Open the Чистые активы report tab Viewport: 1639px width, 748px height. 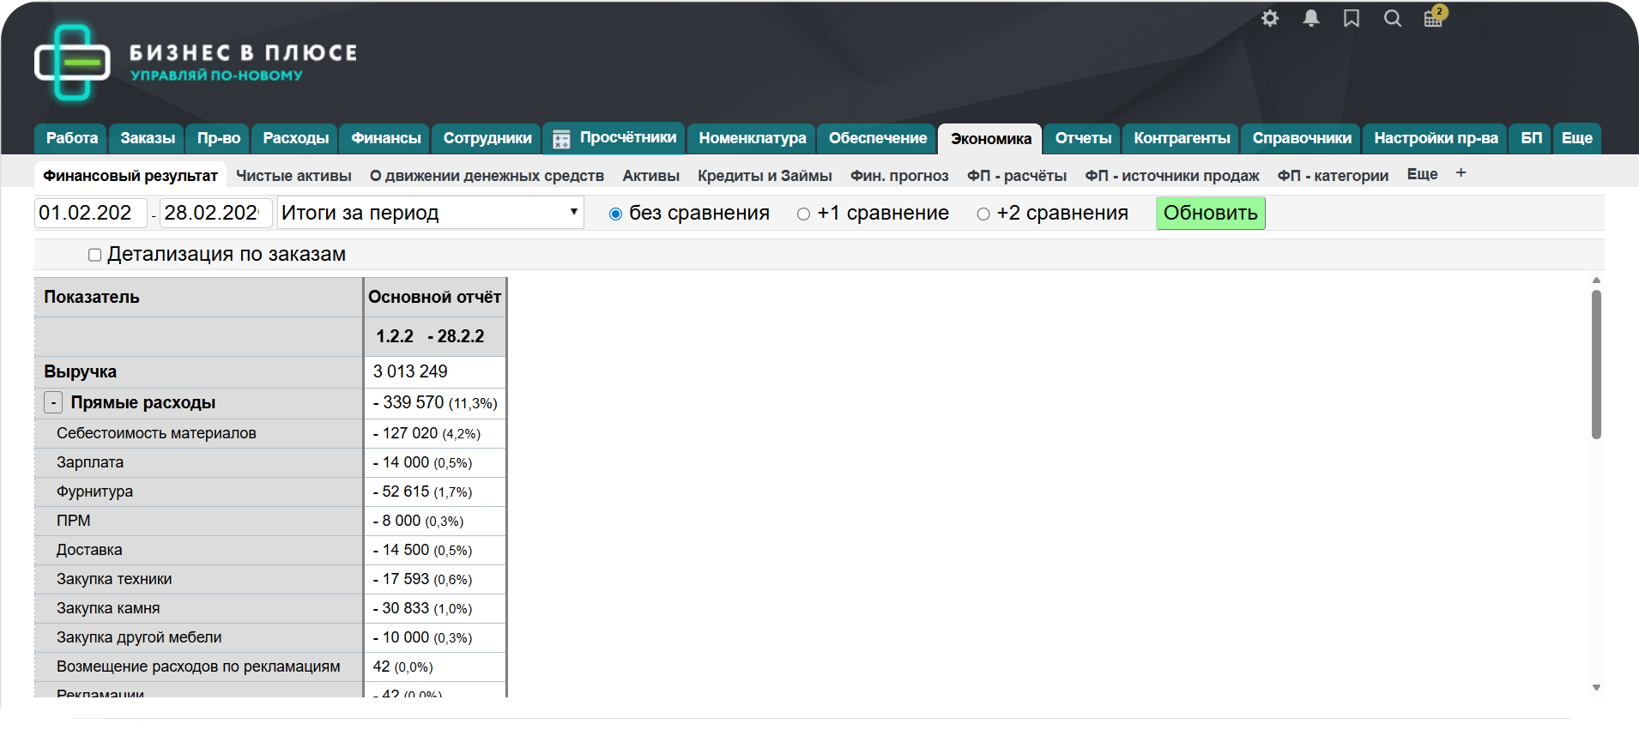[293, 176]
